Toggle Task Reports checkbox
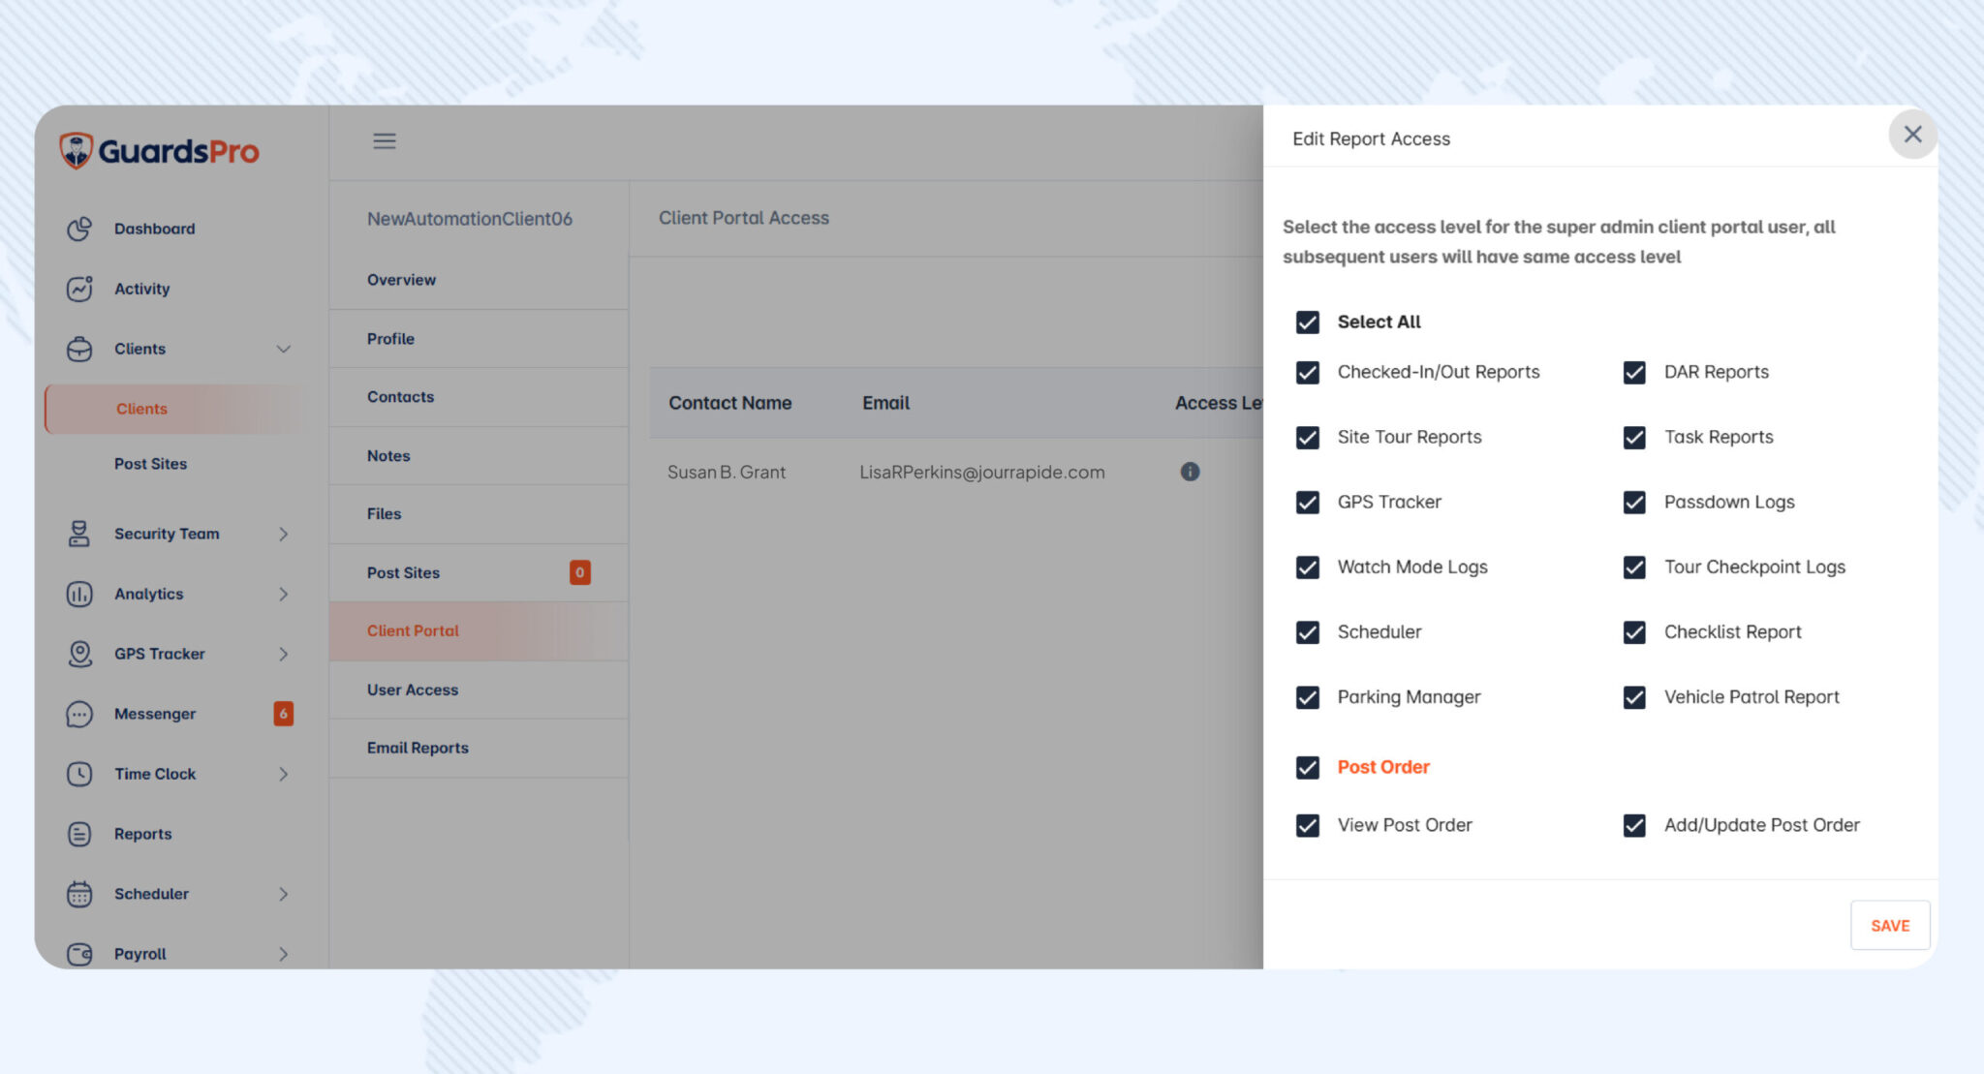 tap(1634, 437)
